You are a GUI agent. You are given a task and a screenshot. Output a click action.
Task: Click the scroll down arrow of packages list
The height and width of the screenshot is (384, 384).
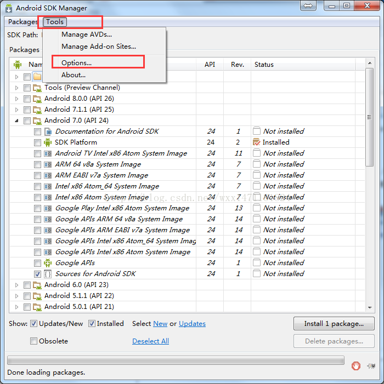370,307
